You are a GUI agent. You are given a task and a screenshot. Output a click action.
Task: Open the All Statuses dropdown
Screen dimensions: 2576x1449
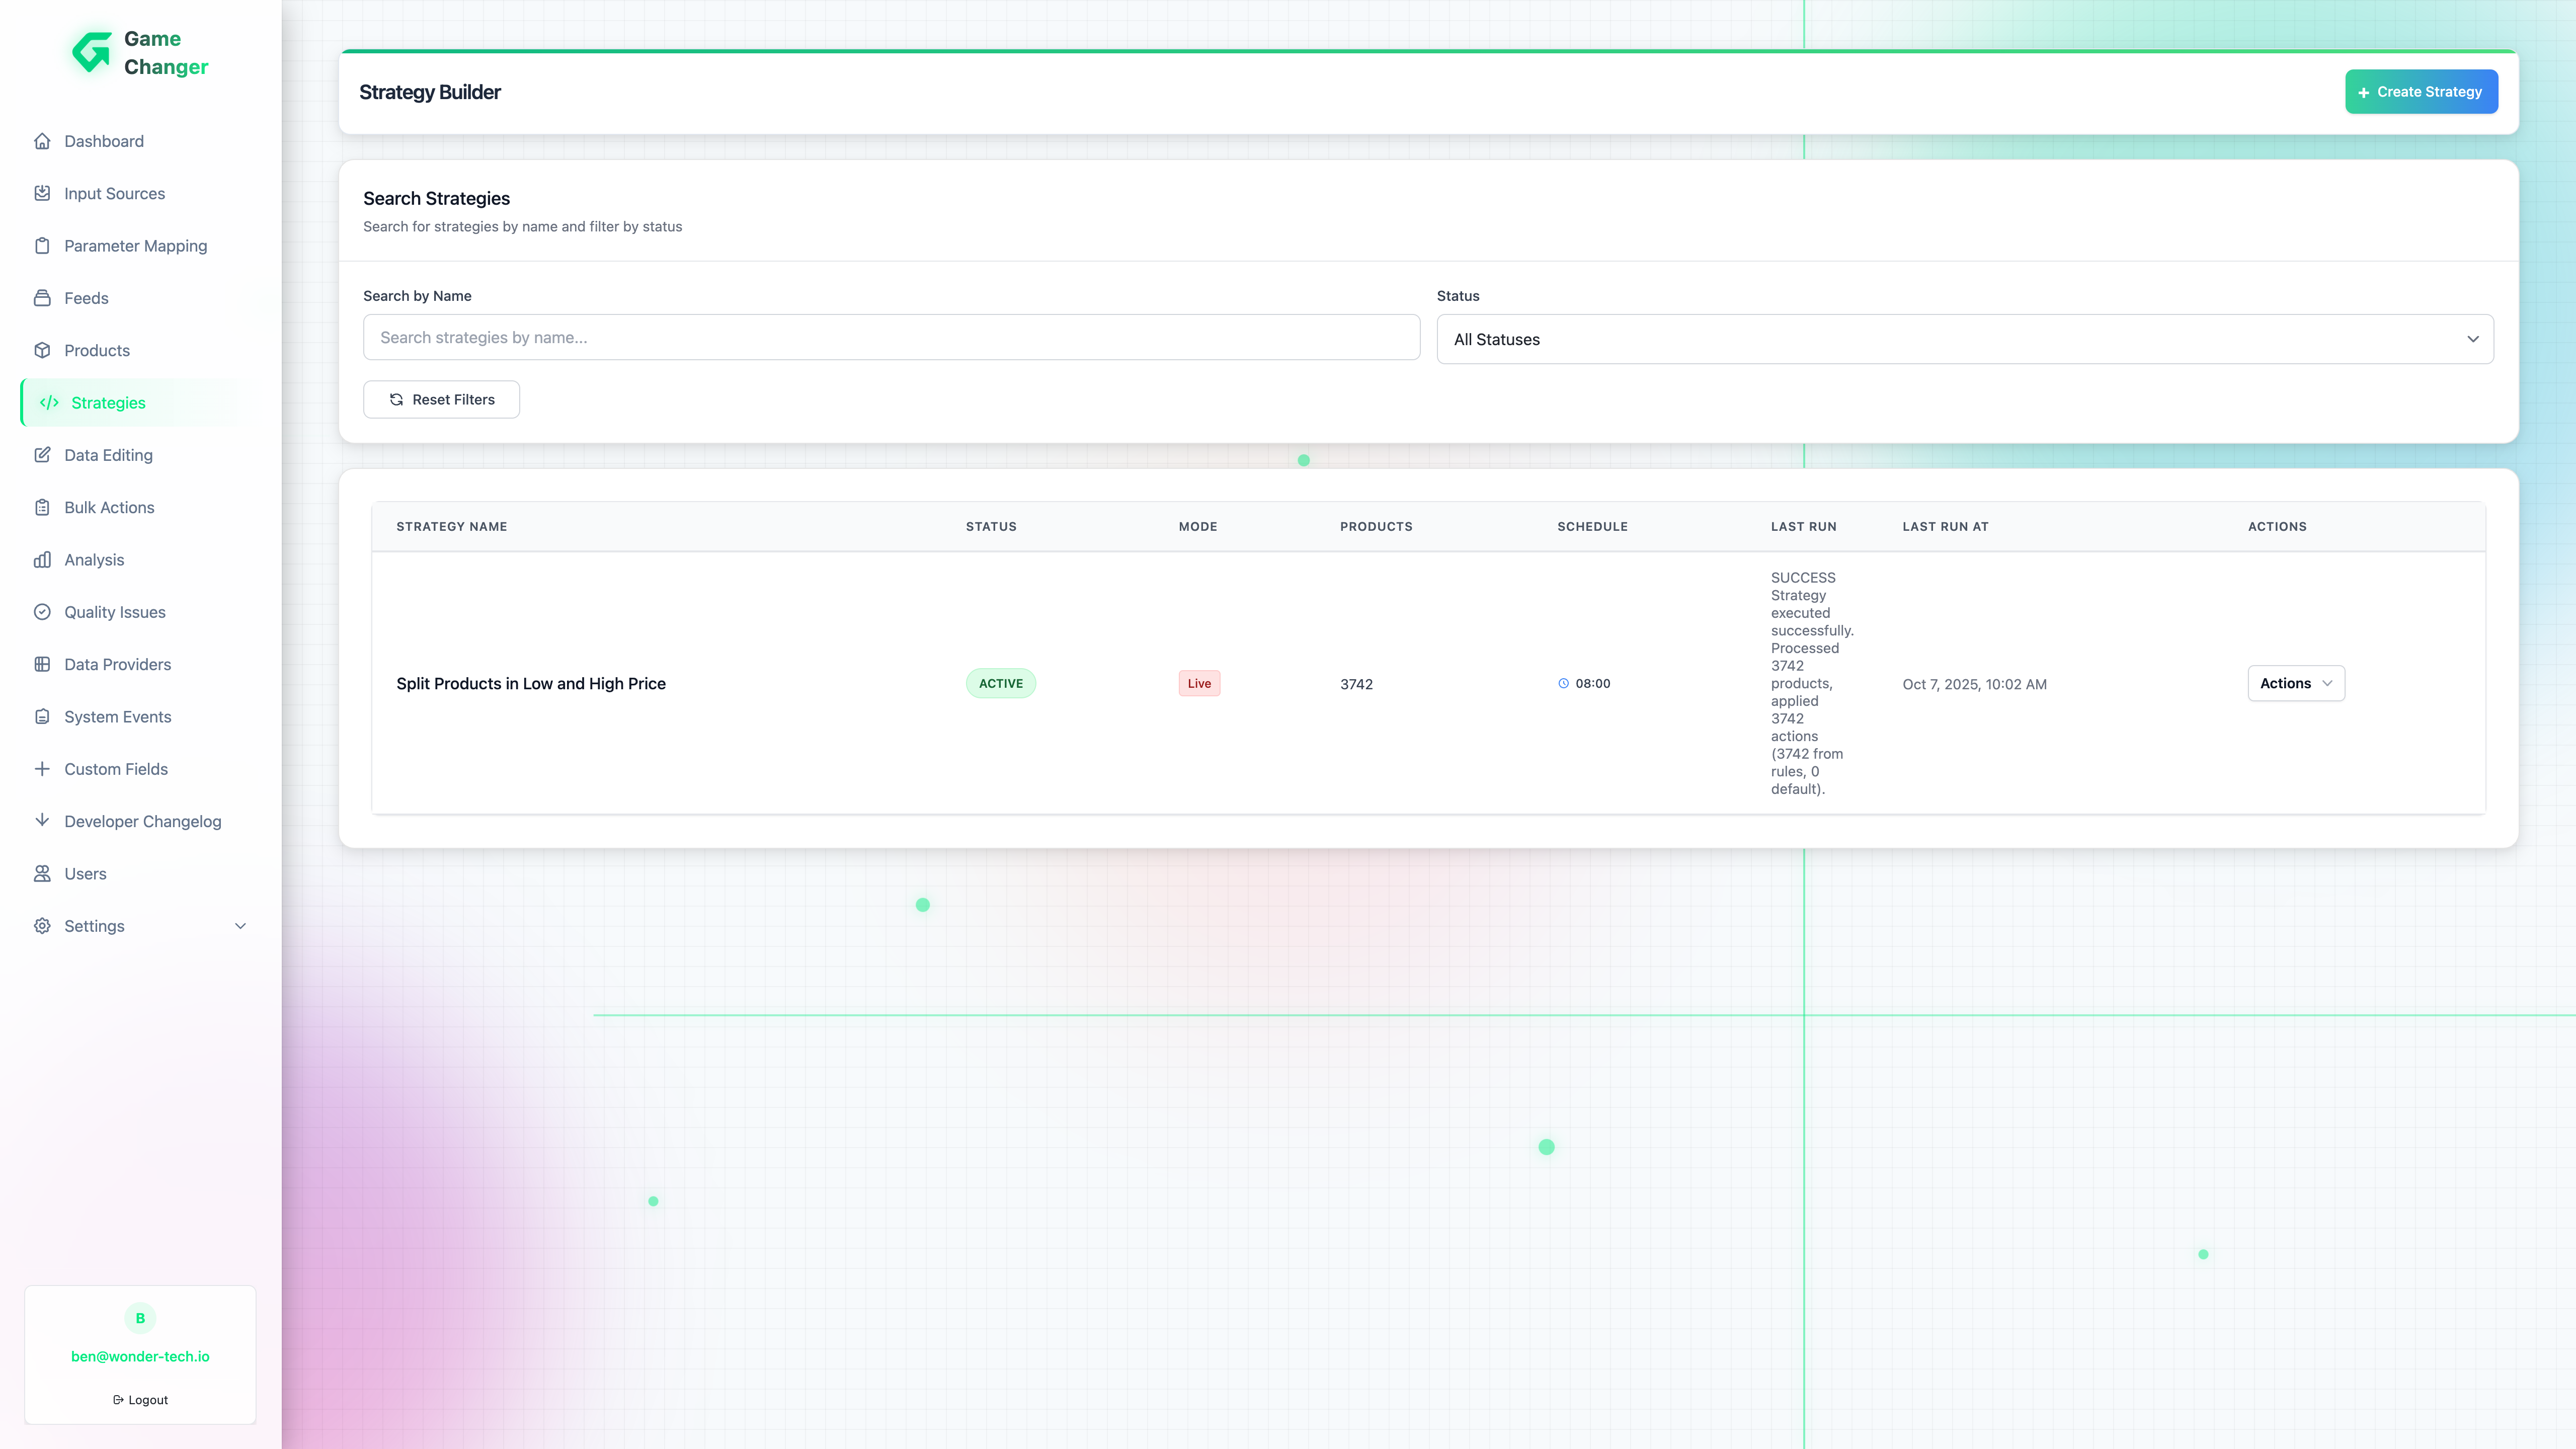pyautogui.click(x=1964, y=340)
